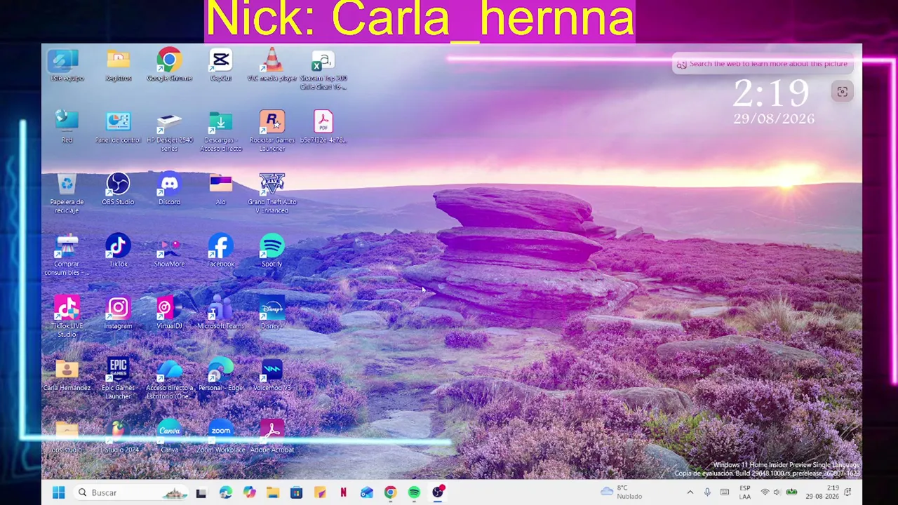The width and height of the screenshot is (898, 505).
Task: Select the Red network desktop icon
Action: click(67, 127)
